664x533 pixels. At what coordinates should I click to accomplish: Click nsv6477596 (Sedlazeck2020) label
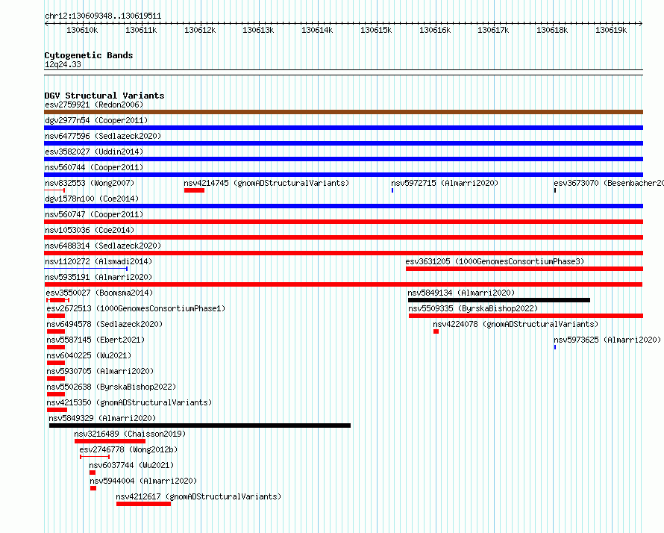tap(103, 136)
